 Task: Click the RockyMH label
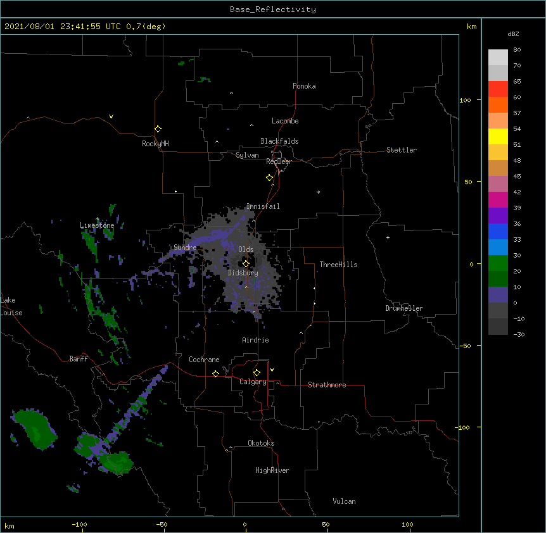point(155,144)
